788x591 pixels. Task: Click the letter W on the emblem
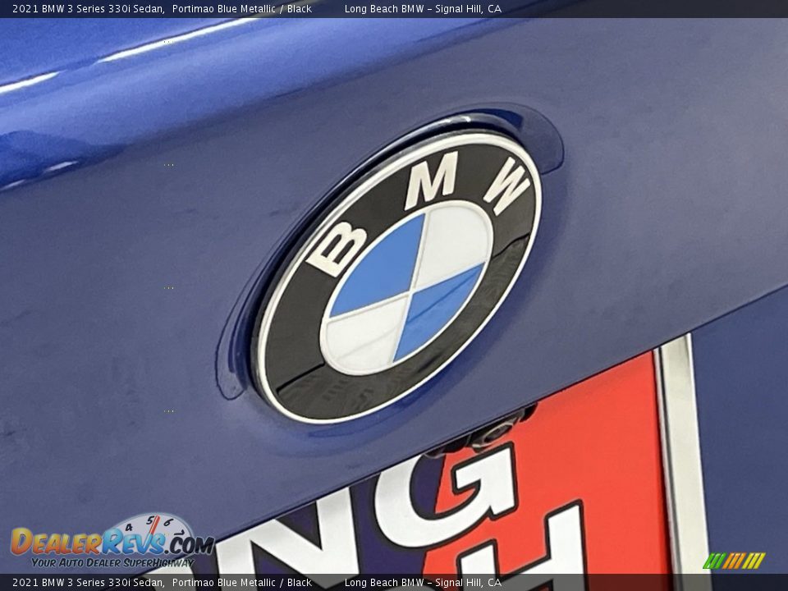506,185
